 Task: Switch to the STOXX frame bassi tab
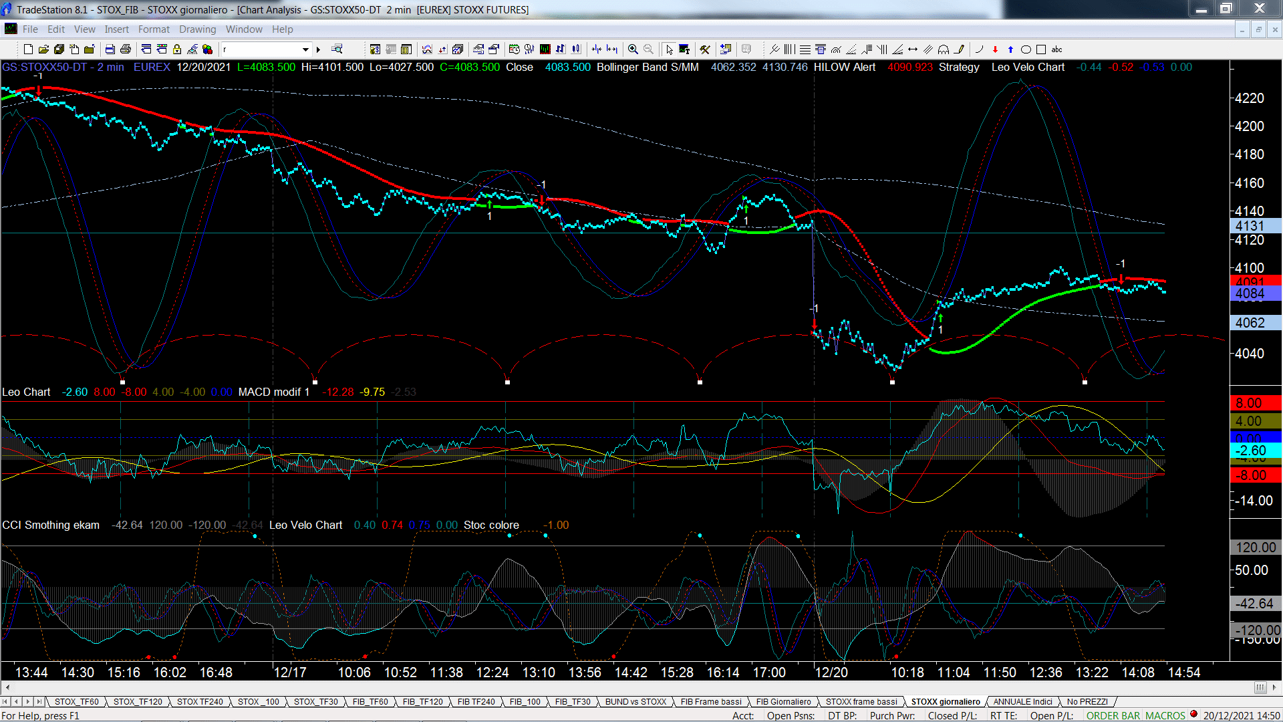(x=861, y=702)
